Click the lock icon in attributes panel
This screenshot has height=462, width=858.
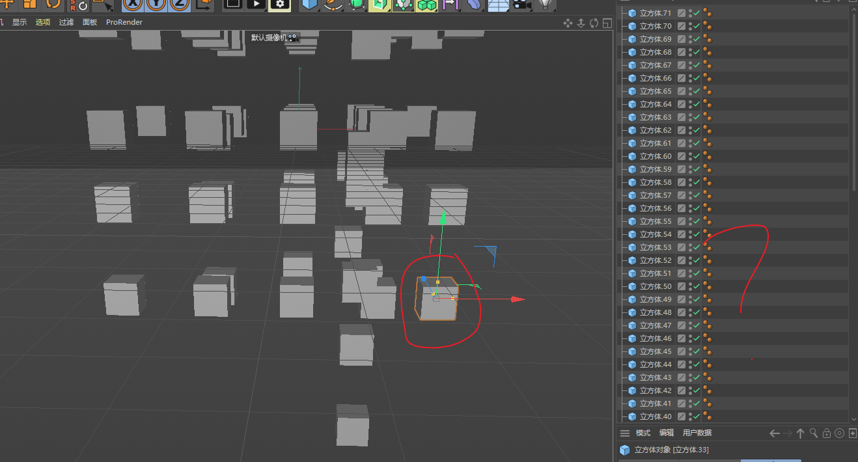827,433
